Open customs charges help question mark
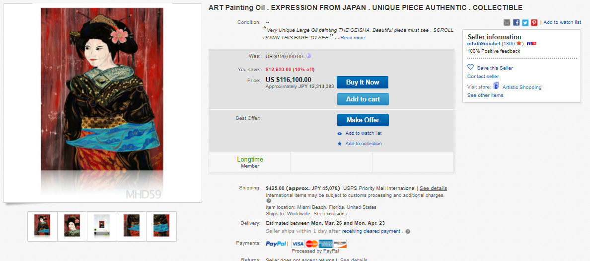This screenshot has height=261, width=590. [269, 201]
